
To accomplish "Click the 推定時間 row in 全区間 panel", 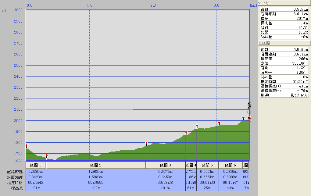I will 284,81.
